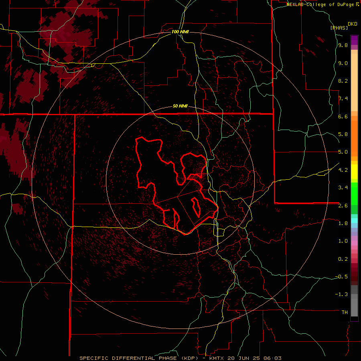Viewport: 361px width, 361px height.
Task: Click the 8.2 scale label
Action: [343, 81]
